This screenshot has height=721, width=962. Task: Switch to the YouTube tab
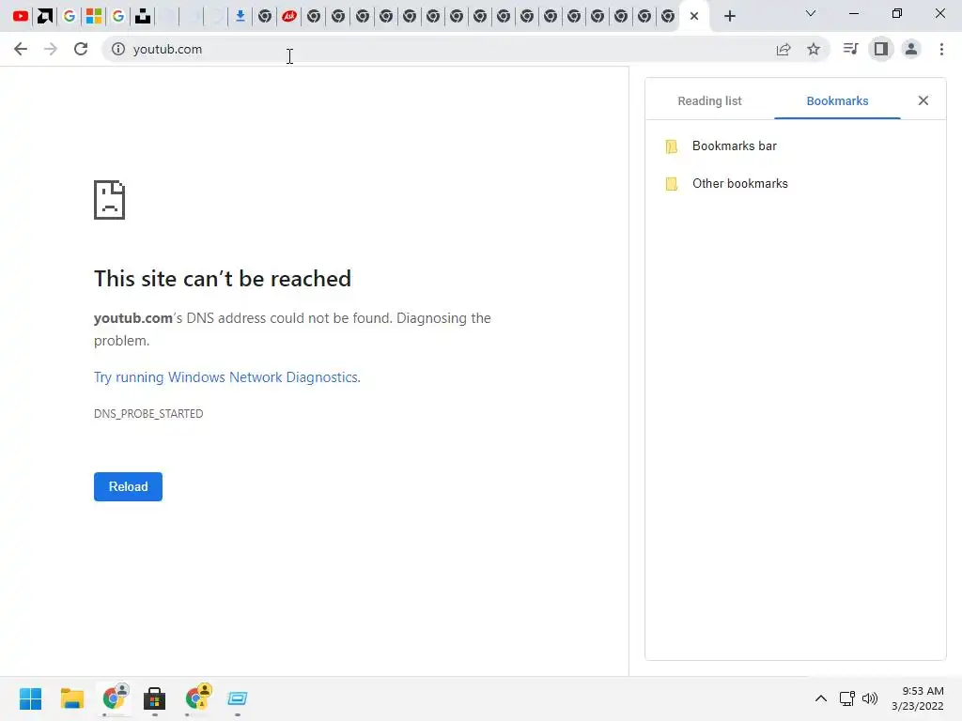point(21,16)
